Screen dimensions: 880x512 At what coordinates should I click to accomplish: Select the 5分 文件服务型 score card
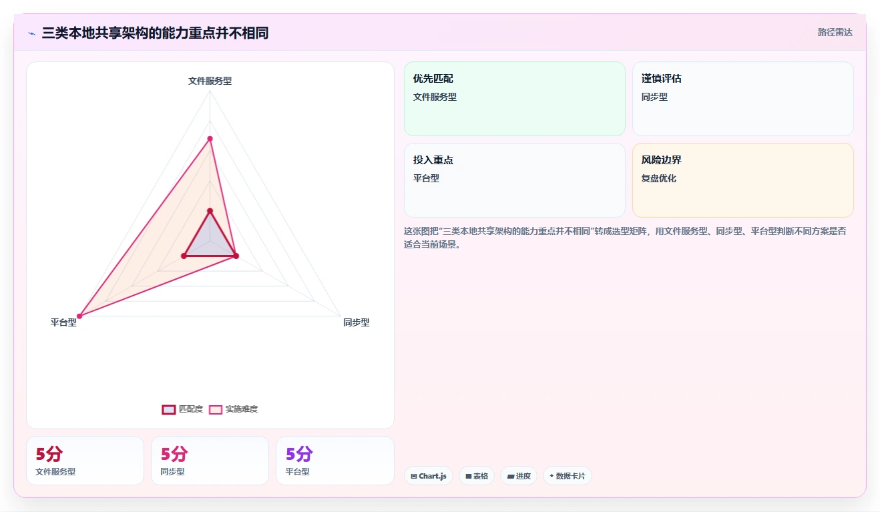pos(85,461)
